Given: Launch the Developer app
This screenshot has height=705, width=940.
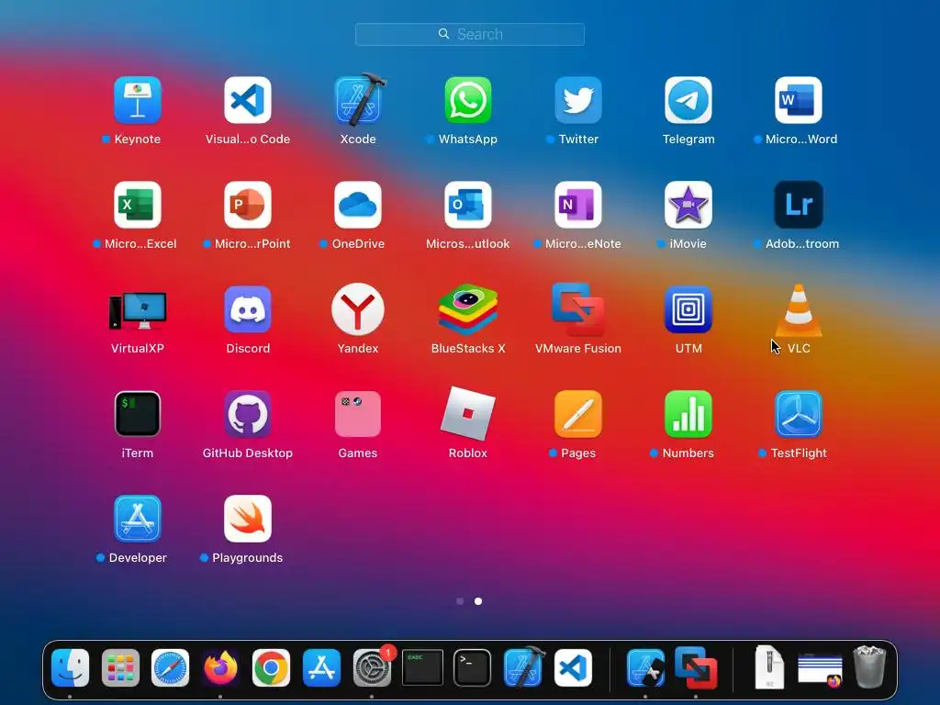Looking at the screenshot, I should [138, 519].
